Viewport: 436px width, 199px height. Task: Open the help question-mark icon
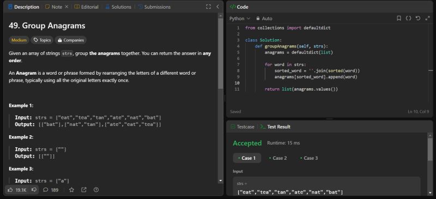click(x=96, y=190)
